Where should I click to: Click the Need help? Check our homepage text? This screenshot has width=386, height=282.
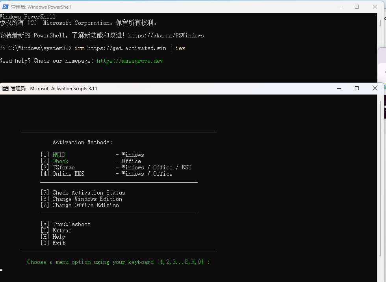pos(46,61)
